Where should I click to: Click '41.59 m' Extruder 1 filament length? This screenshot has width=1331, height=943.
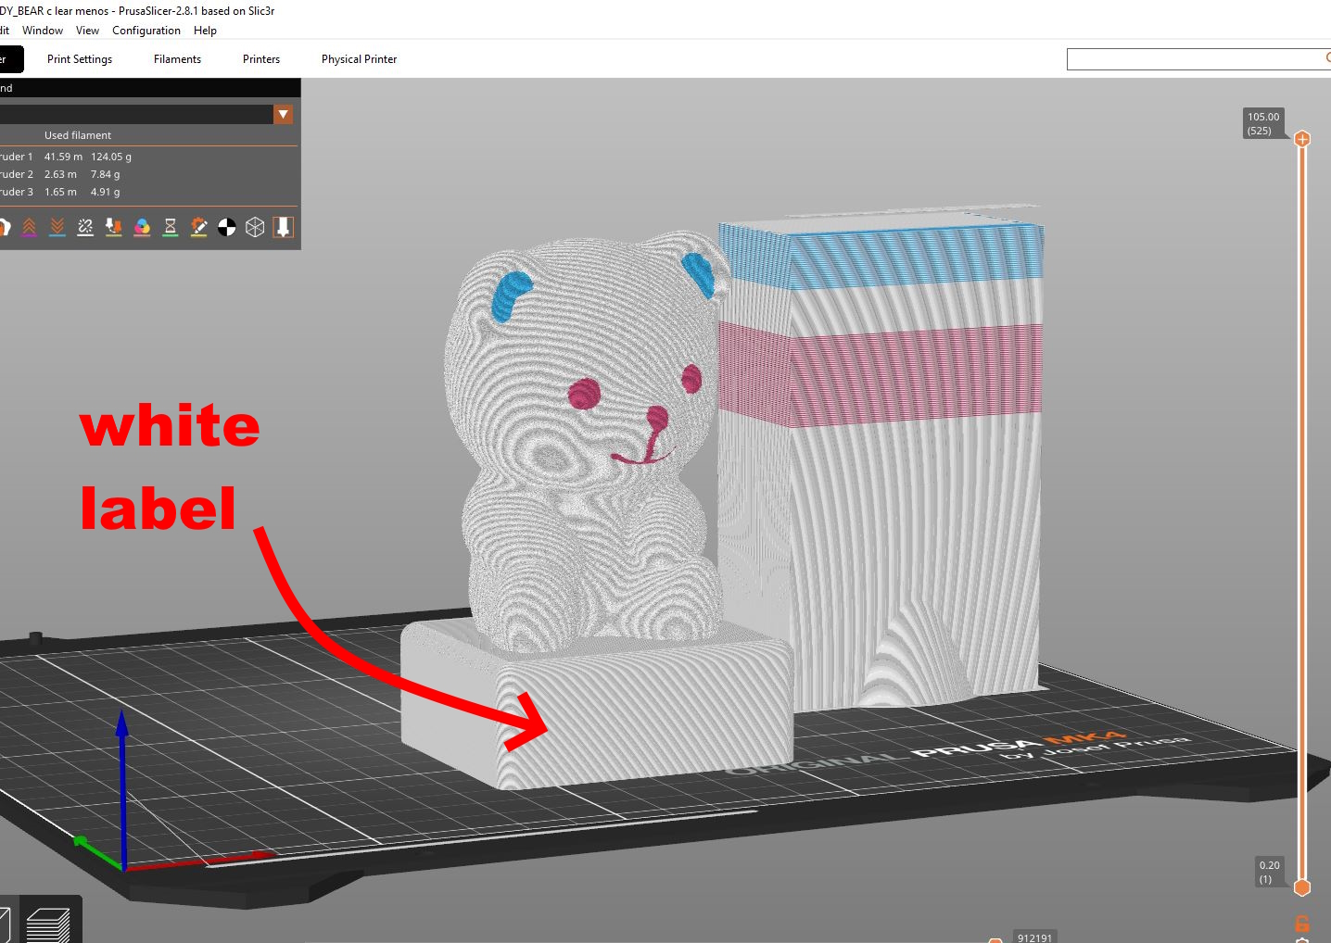click(x=63, y=157)
